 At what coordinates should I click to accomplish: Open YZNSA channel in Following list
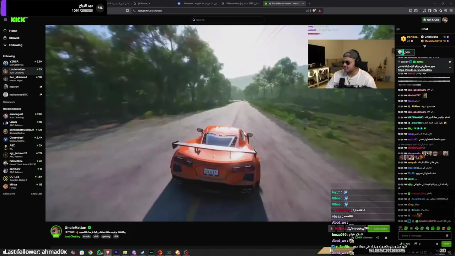tap(23, 63)
